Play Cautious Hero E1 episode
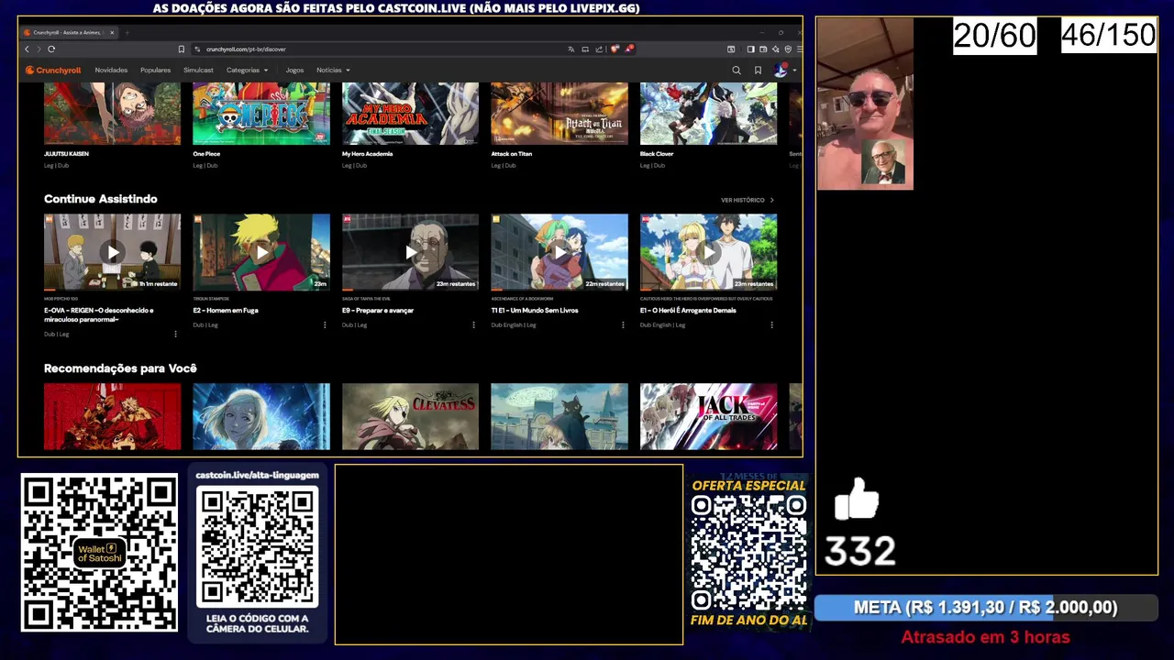Viewport: 1174px width, 660px height. pyautogui.click(x=708, y=252)
